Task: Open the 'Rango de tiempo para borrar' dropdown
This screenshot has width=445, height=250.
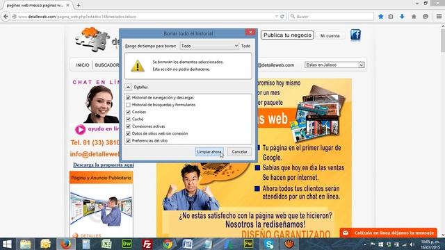Action: tap(209, 46)
